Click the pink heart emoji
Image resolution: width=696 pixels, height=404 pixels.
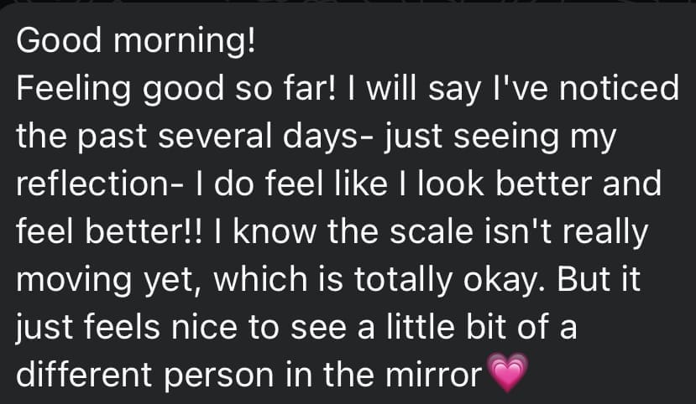point(508,372)
